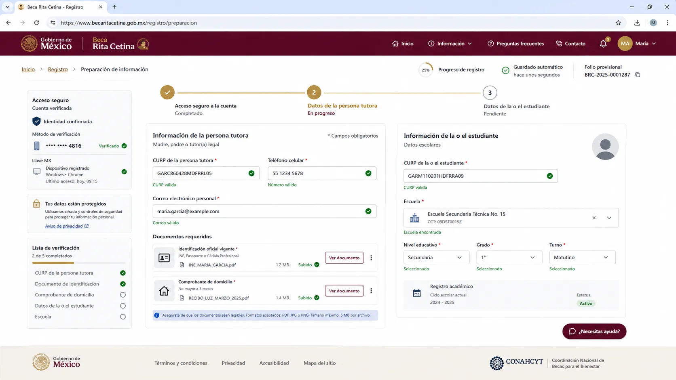Click the info icon in document format notice
The width and height of the screenshot is (676, 380).
(x=157, y=315)
